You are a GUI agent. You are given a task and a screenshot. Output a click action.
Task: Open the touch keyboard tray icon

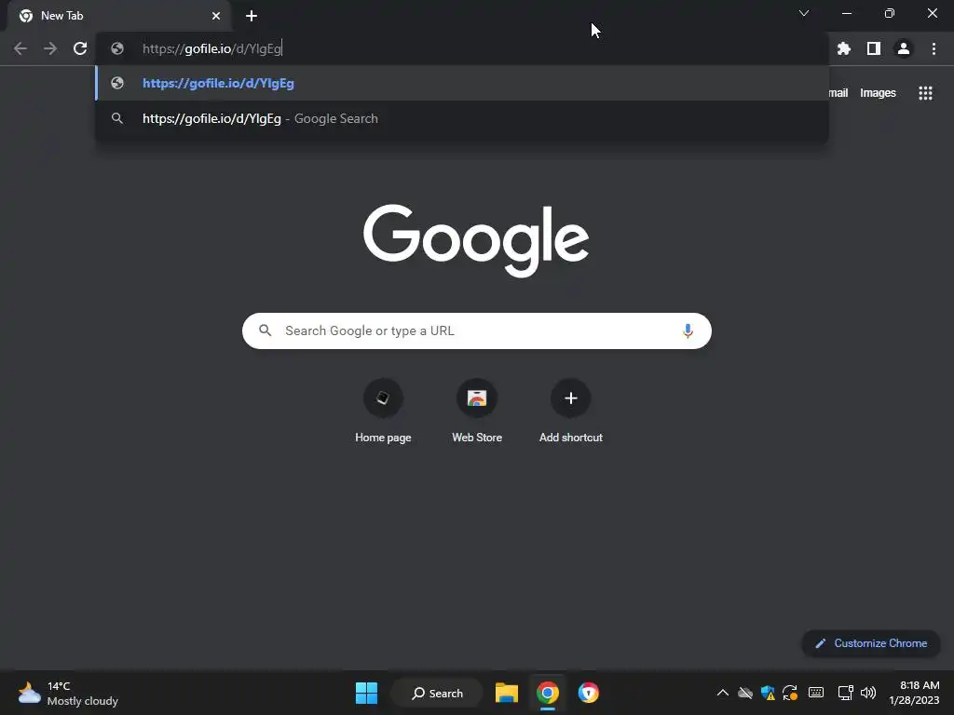[816, 693]
